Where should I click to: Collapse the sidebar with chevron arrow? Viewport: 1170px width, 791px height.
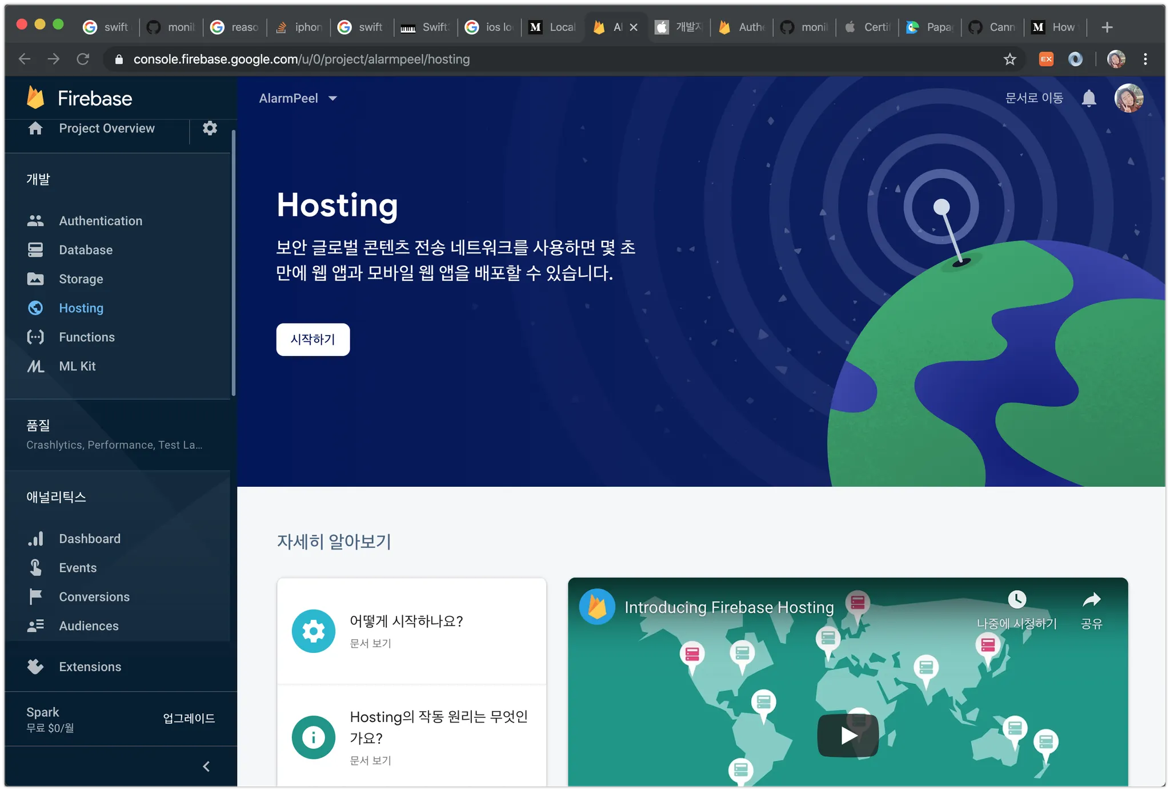(206, 766)
